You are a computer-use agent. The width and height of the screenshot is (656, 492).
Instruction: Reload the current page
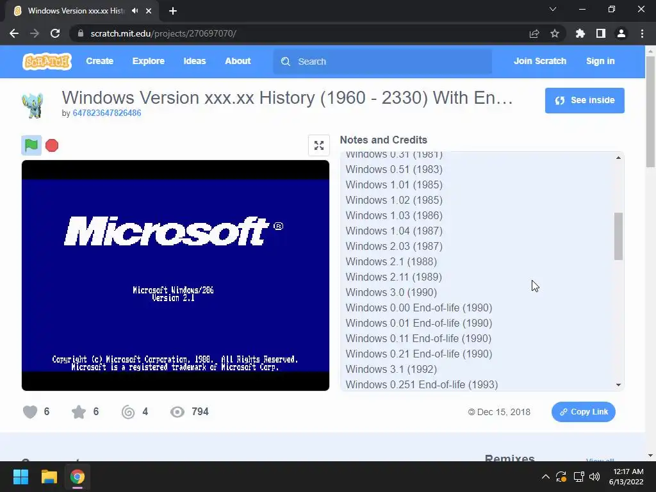(x=55, y=33)
